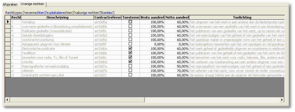Click the Bruto aandeel column header
This screenshot has width=295, height=112.
(152, 17)
